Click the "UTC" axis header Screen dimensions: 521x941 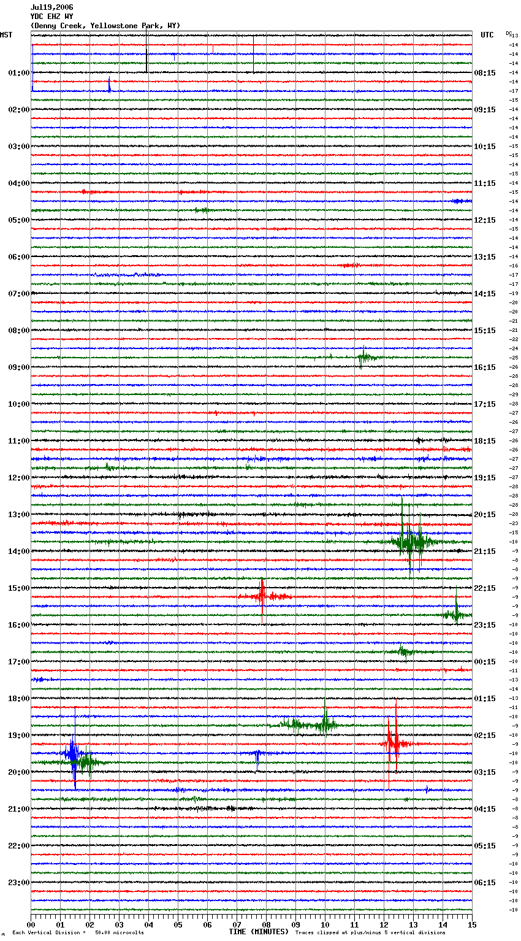point(487,35)
